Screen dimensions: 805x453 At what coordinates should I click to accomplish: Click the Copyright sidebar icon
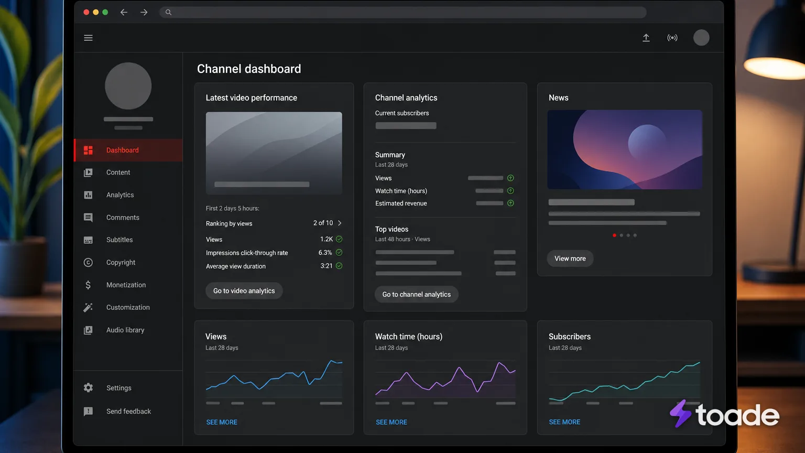(x=88, y=262)
